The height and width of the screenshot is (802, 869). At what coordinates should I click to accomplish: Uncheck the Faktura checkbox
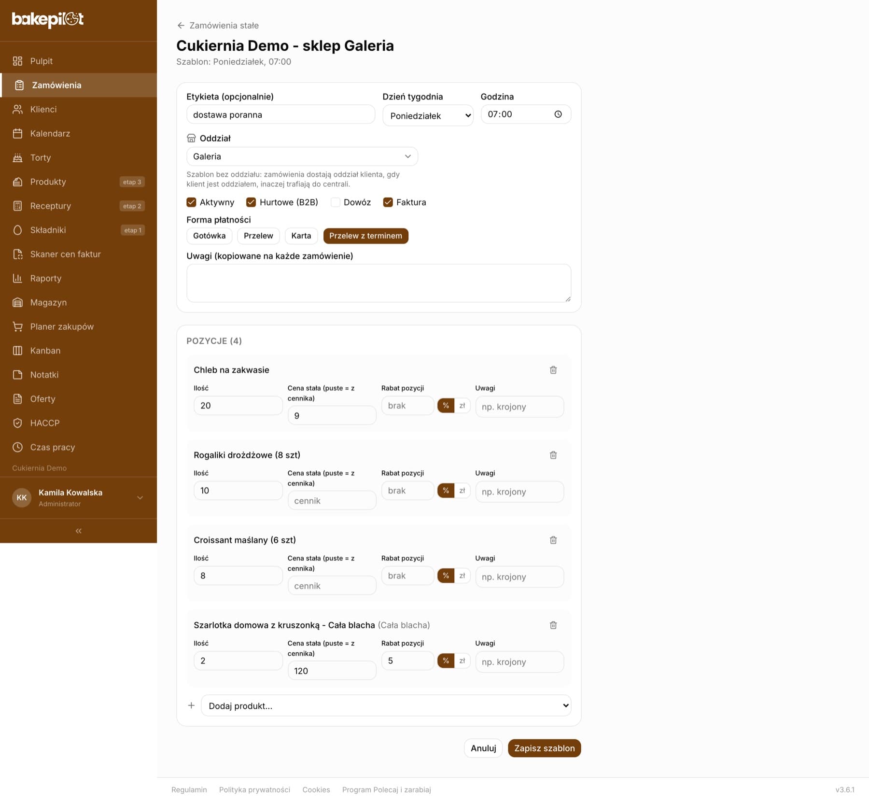pos(388,202)
